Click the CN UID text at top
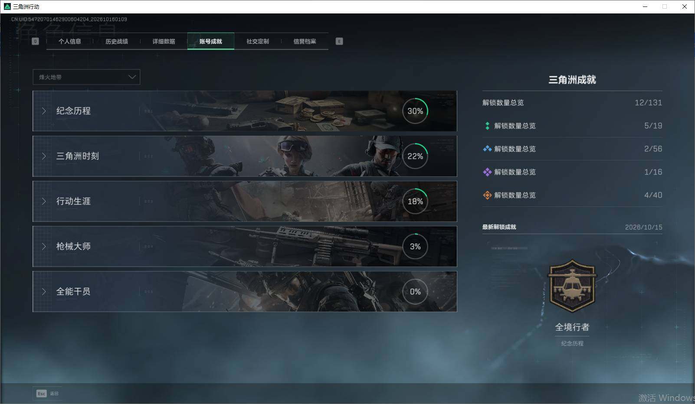The height and width of the screenshot is (404, 695). click(69, 19)
